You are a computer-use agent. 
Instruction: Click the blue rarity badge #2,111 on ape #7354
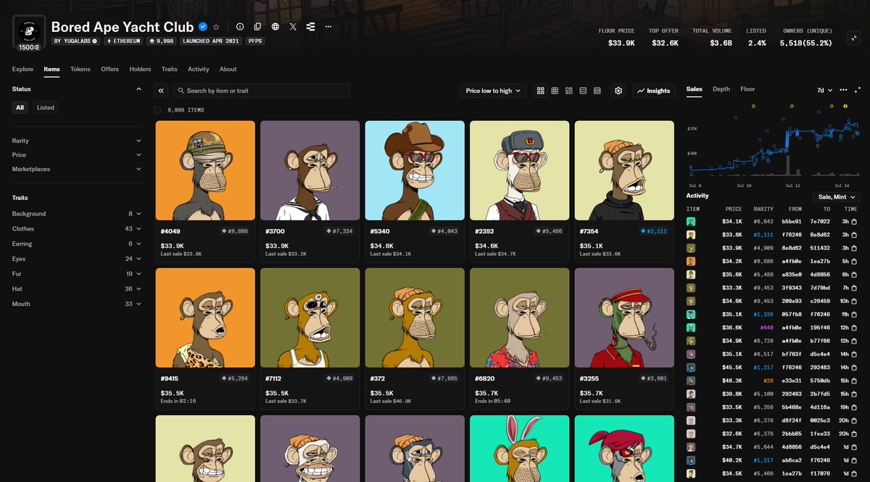click(x=655, y=231)
